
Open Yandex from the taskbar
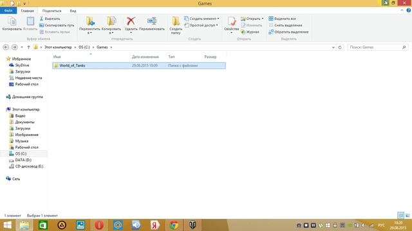(155, 225)
